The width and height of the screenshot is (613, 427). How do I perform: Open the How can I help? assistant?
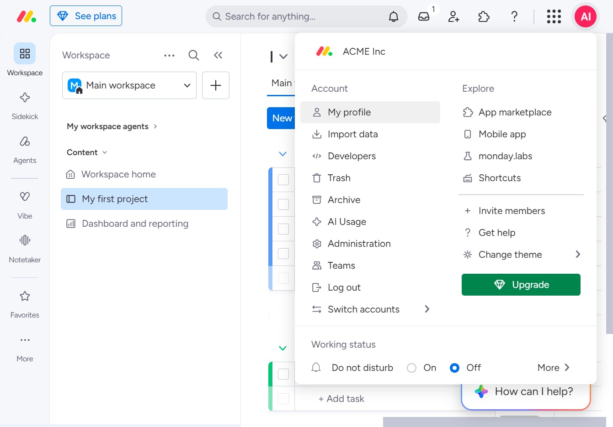click(x=526, y=395)
